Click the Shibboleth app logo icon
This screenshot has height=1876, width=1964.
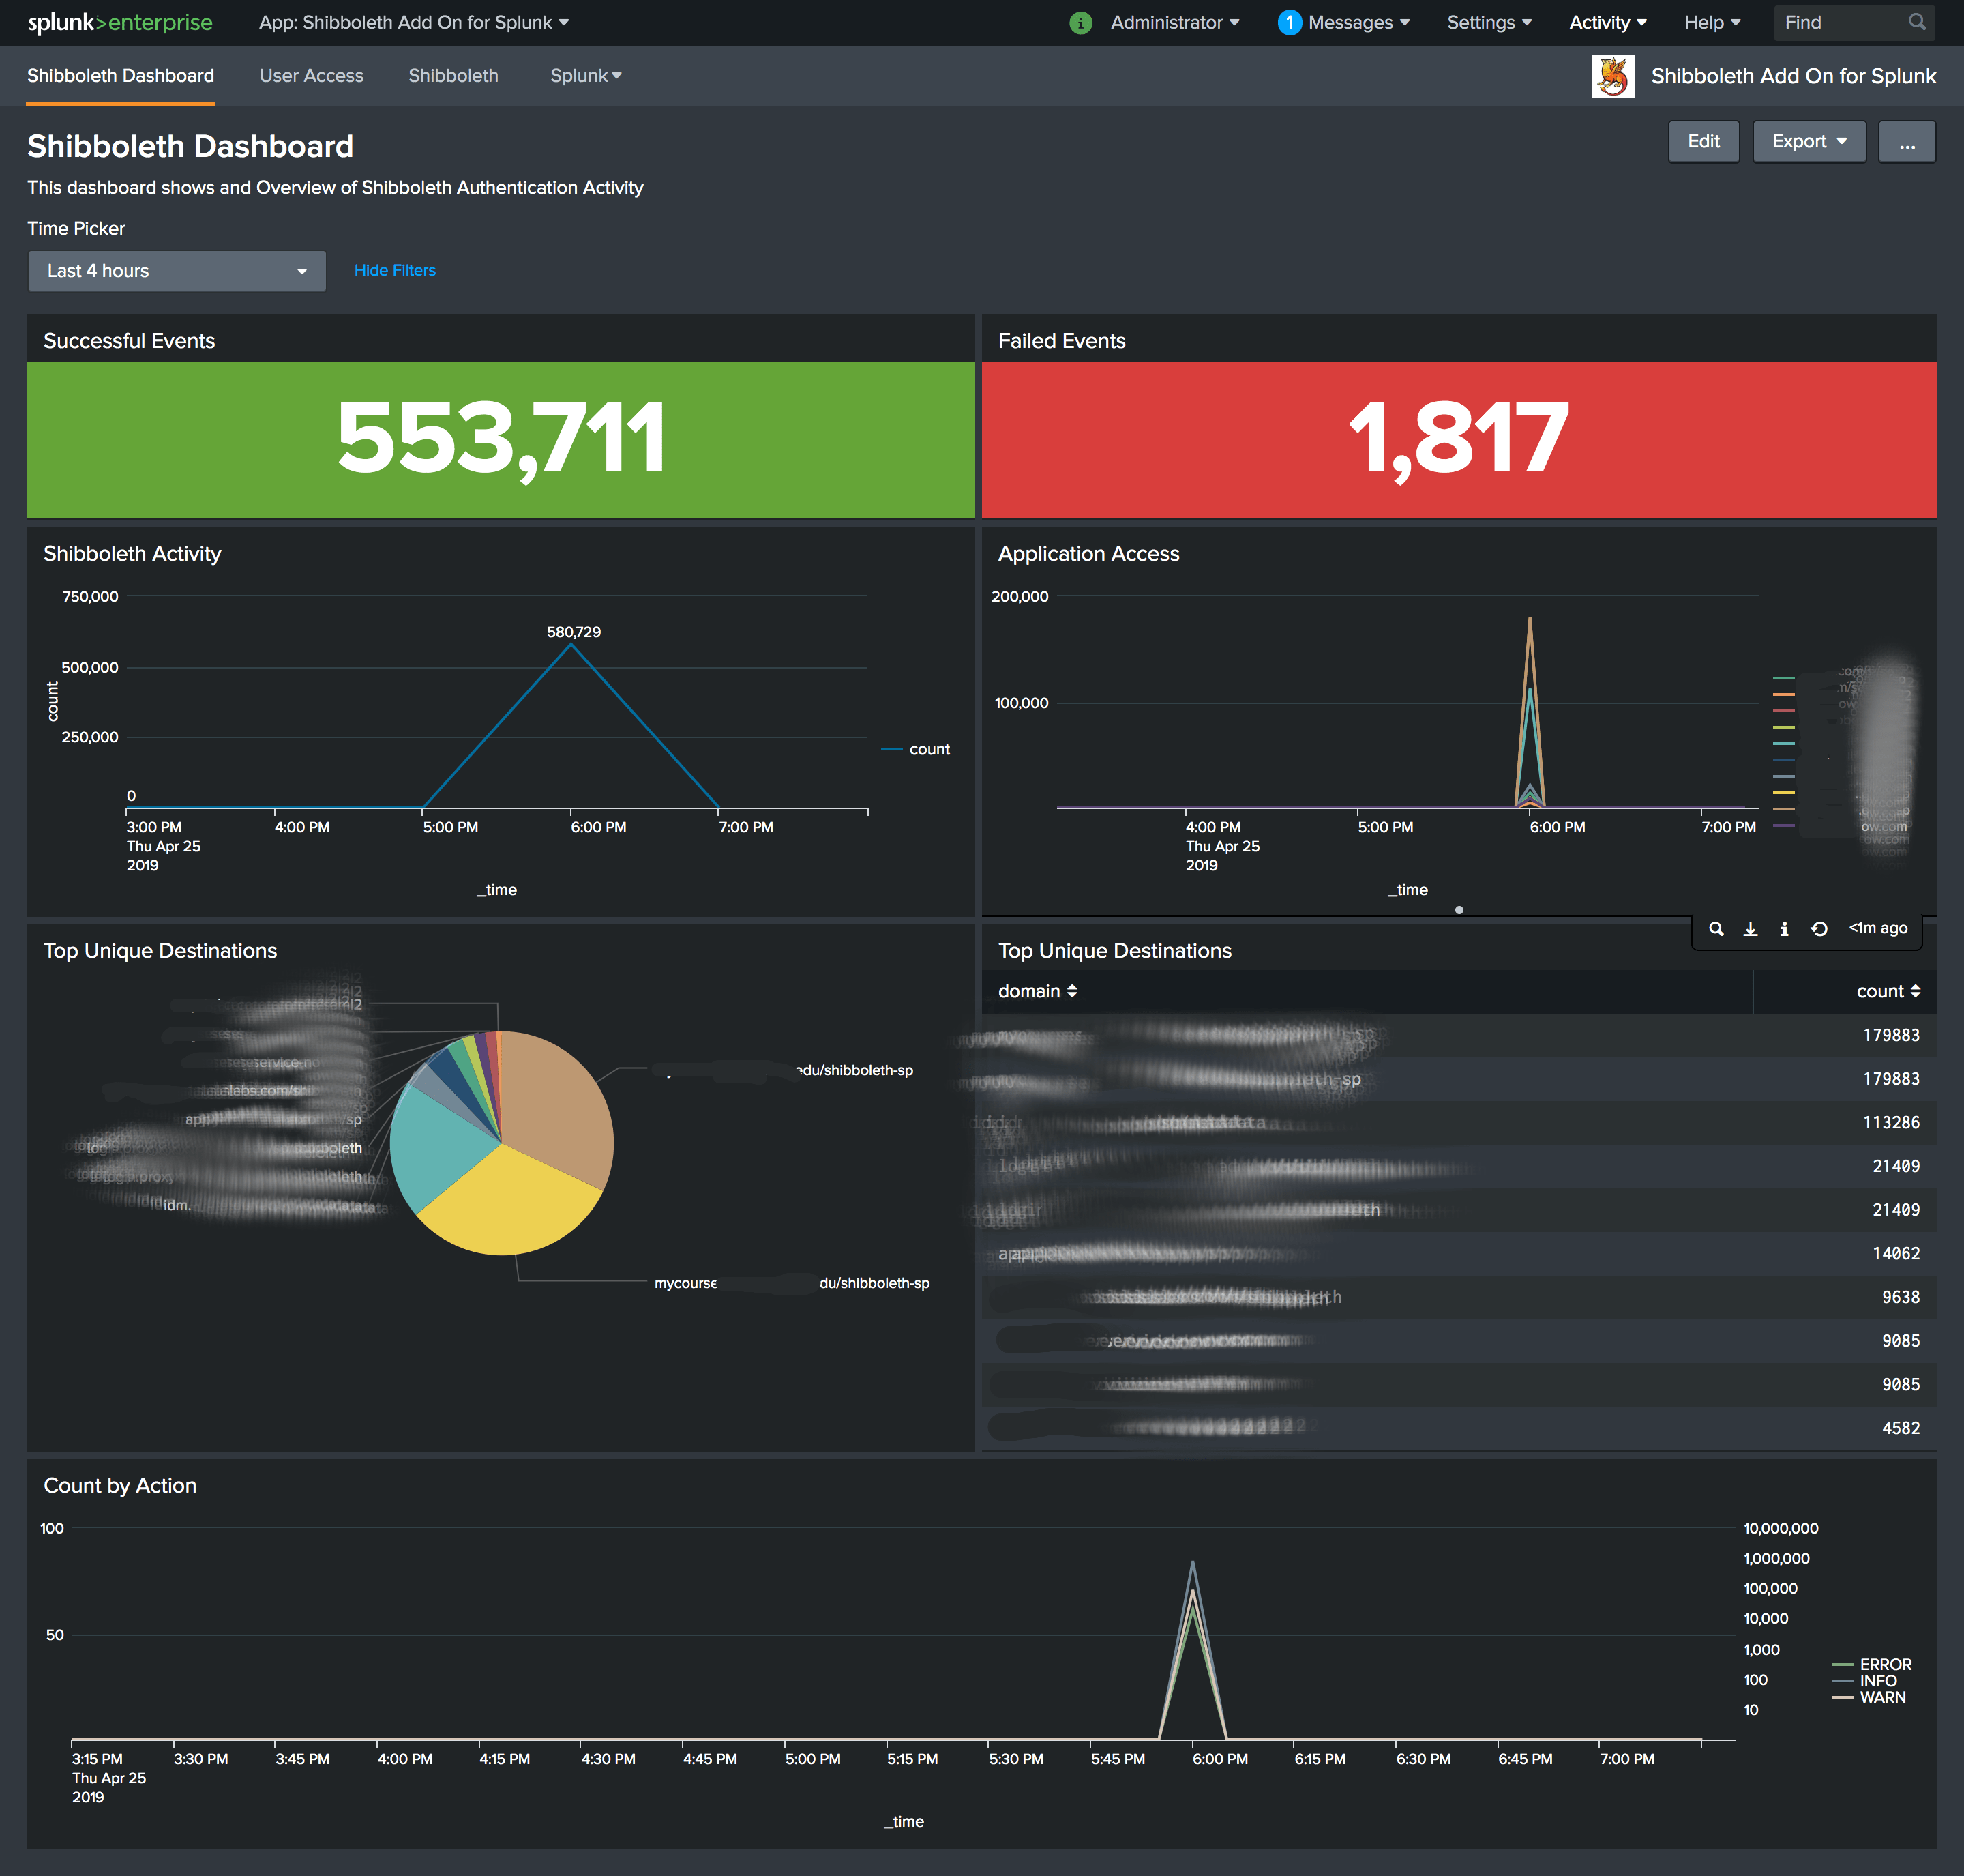(x=1612, y=76)
